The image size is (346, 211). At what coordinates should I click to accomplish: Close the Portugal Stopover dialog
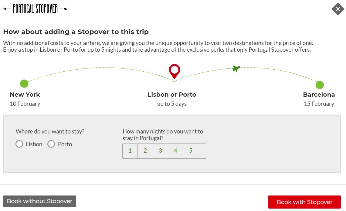338,9
